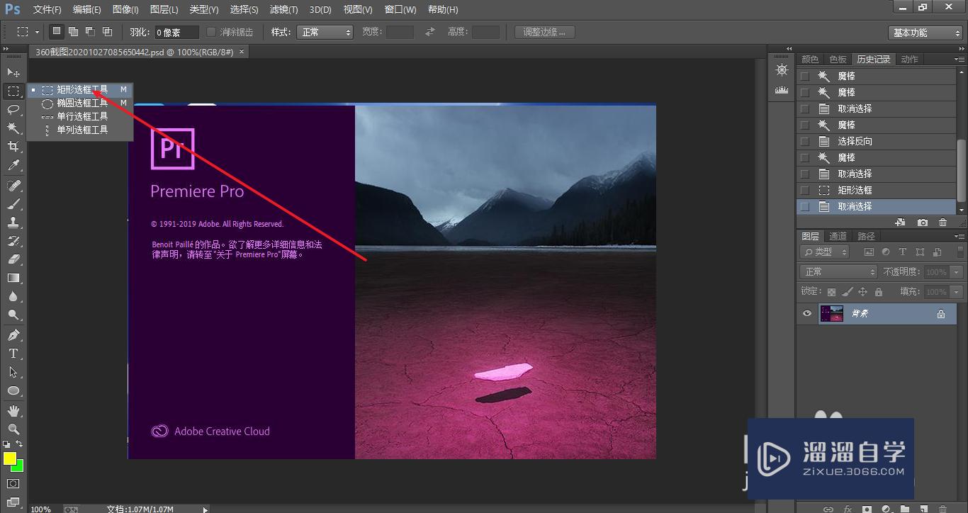The height and width of the screenshot is (513, 968).
Task: Open the tool preset picker arrow
Action: [35, 32]
